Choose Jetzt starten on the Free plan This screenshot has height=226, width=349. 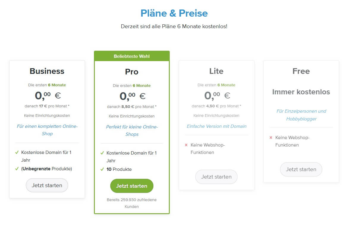(301, 169)
